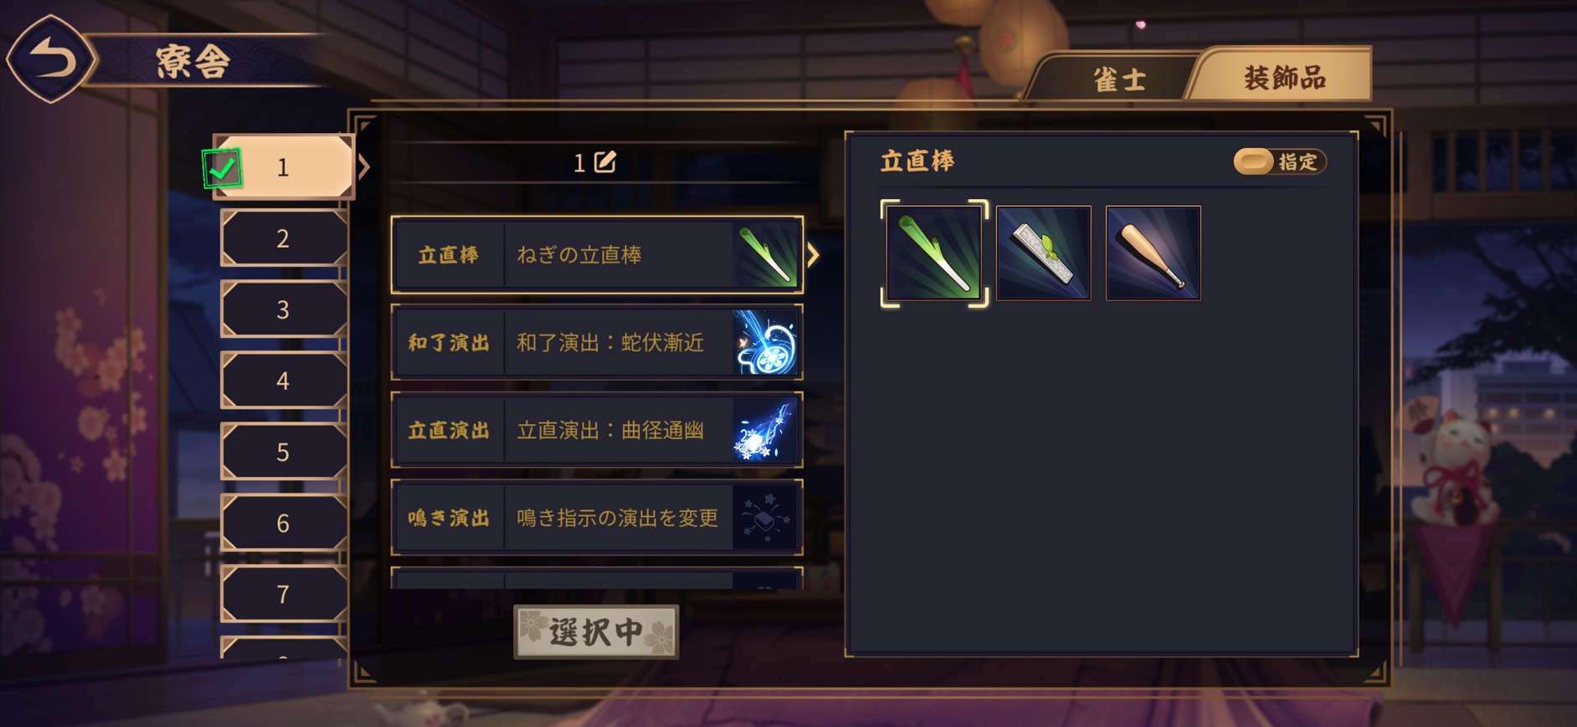This screenshot has height=727, width=1577.
Task: Select the green onion riichi stick thumbnail
Action: [x=934, y=253]
